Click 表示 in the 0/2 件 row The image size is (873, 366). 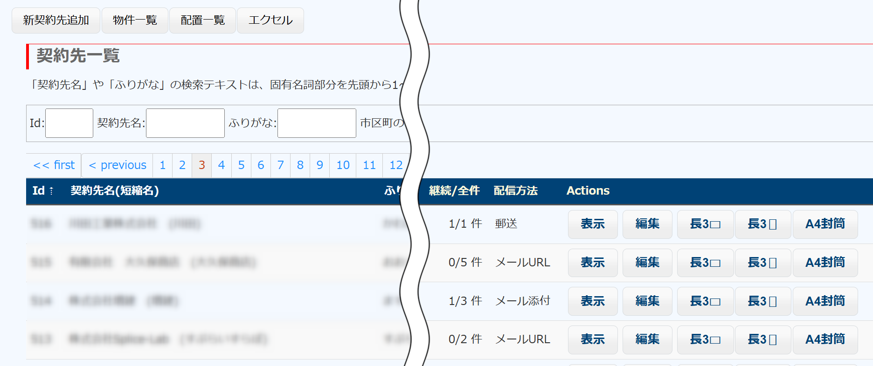592,339
